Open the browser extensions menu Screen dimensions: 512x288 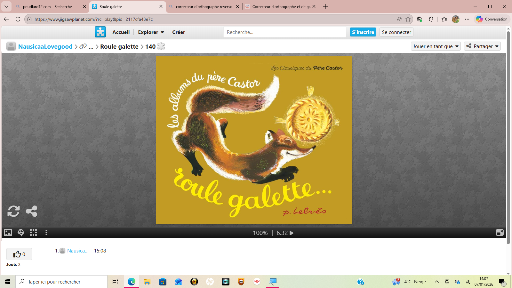point(431,19)
